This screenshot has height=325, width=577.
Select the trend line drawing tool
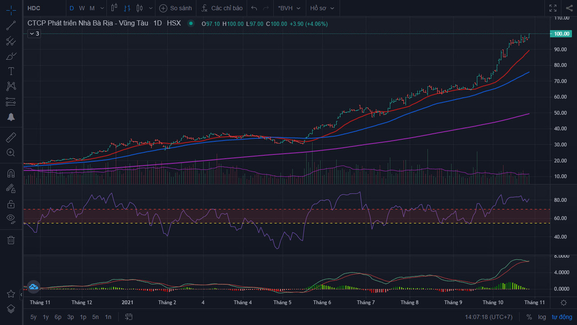click(x=11, y=26)
